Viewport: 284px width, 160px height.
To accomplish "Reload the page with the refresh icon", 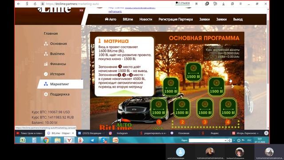I will click(x=35, y=4).
